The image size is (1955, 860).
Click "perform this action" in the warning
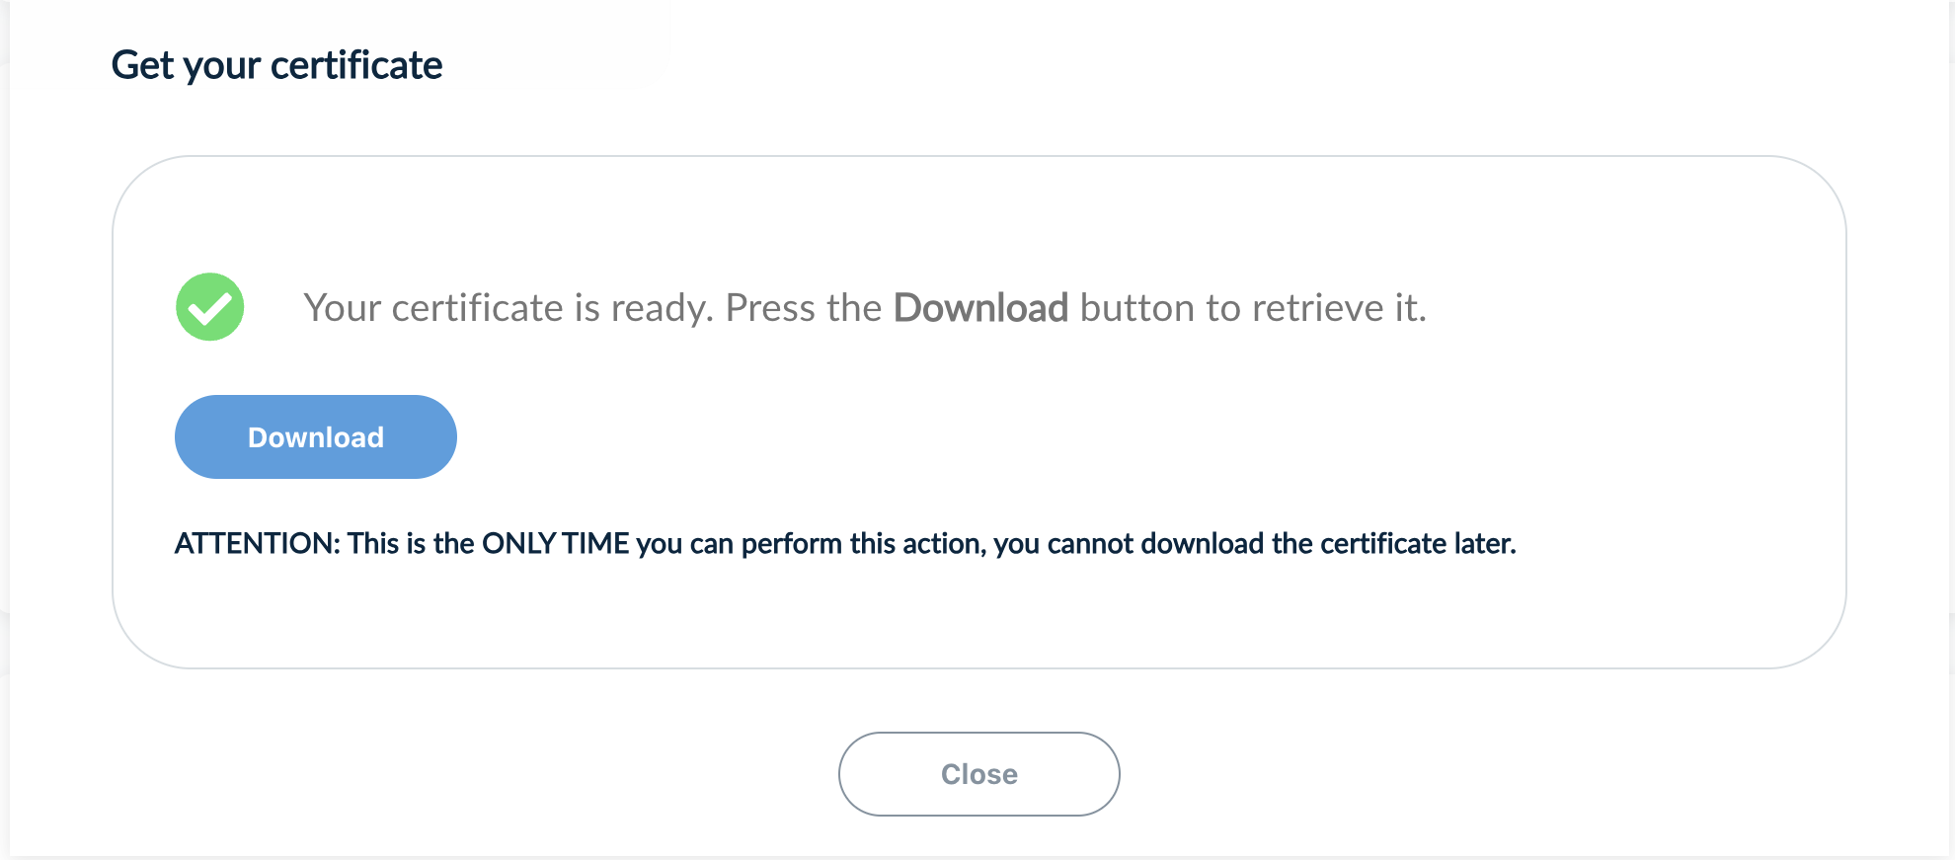[x=861, y=543]
